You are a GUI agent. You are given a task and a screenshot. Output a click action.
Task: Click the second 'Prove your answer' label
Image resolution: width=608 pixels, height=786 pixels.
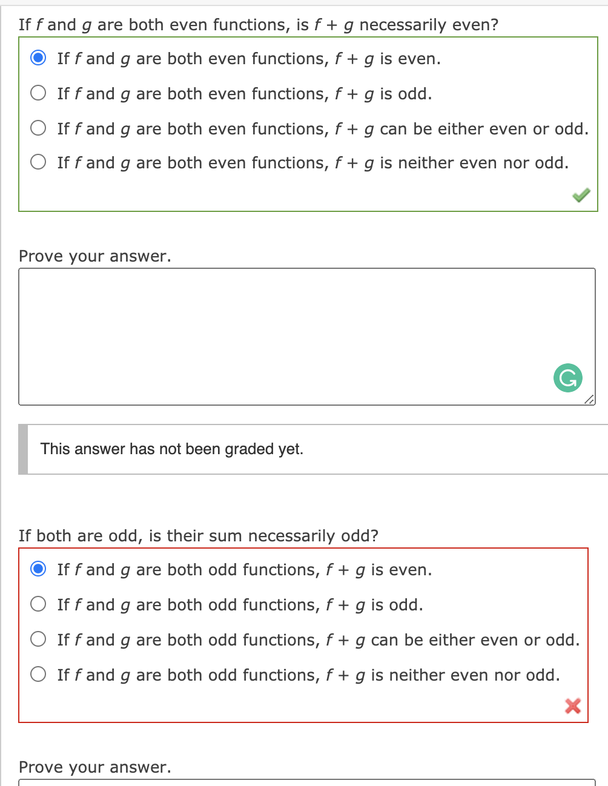(95, 767)
